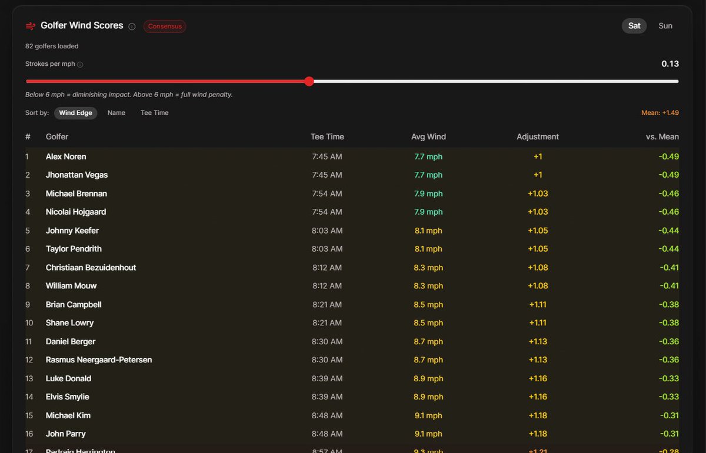Click Michael Kim's -0.31 vs. Mean value

click(669, 417)
